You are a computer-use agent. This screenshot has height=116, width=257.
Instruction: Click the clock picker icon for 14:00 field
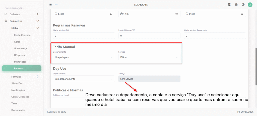242,14
